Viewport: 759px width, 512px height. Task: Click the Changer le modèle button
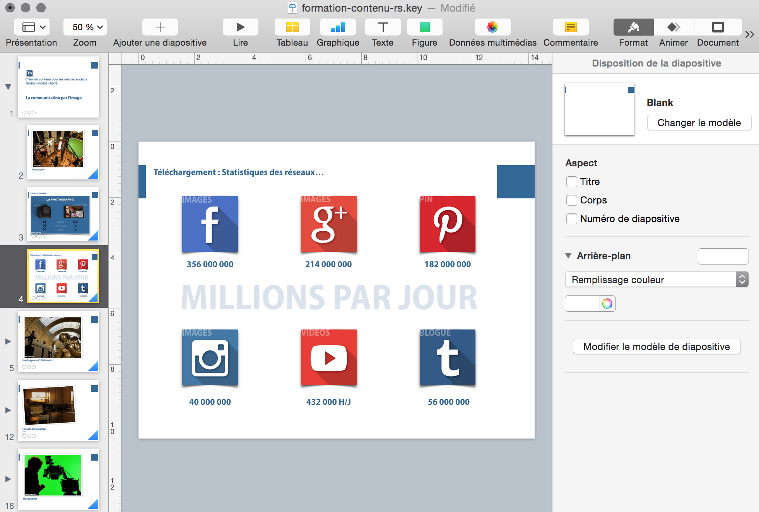pyautogui.click(x=699, y=122)
